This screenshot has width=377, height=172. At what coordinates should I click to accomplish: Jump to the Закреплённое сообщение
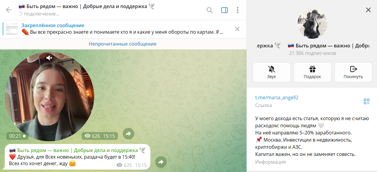(53, 25)
